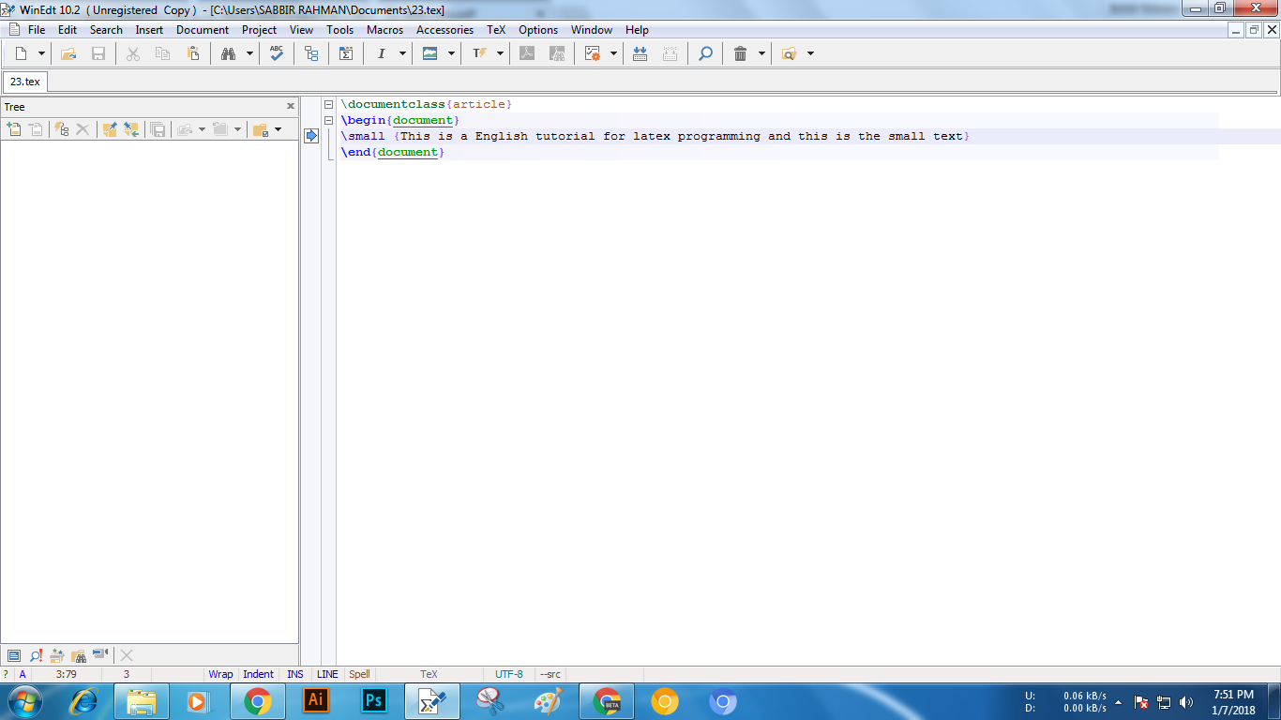The height and width of the screenshot is (720, 1281).
Task: Click the Cut scissors icon
Action: click(133, 54)
